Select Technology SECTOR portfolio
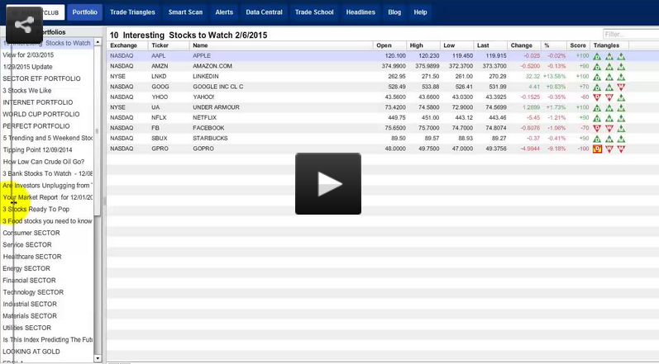 [33, 292]
